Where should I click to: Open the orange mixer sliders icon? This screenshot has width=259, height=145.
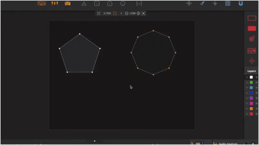[x=55, y=3]
